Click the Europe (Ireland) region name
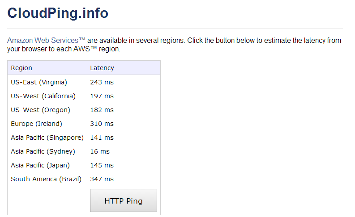355x217 pixels. (36, 124)
